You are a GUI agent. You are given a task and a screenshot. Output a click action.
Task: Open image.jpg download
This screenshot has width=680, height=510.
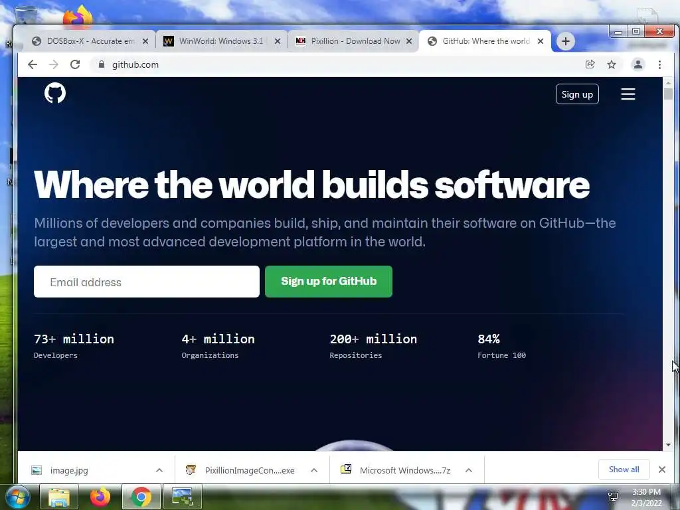click(69, 471)
